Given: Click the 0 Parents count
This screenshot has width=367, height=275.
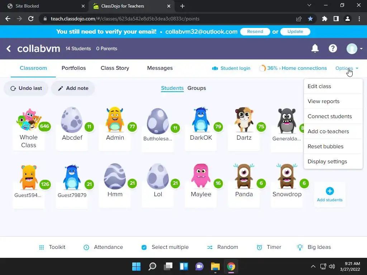Looking at the screenshot, I should coord(107,49).
